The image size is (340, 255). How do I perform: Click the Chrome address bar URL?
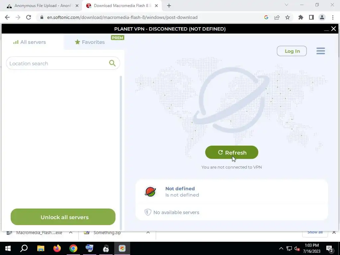122,17
